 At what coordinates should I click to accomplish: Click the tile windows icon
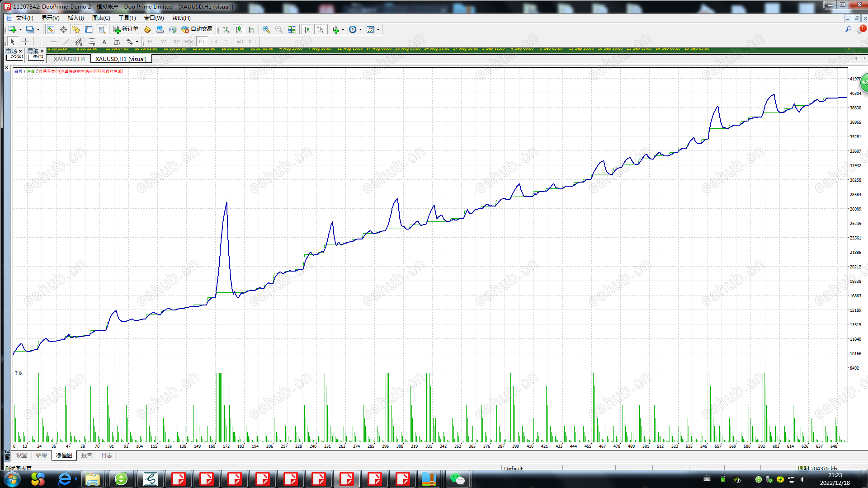click(x=292, y=29)
